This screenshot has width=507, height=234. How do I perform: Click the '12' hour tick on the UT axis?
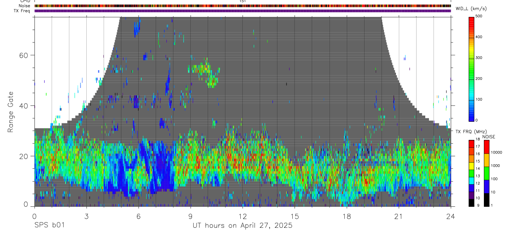[243, 216]
